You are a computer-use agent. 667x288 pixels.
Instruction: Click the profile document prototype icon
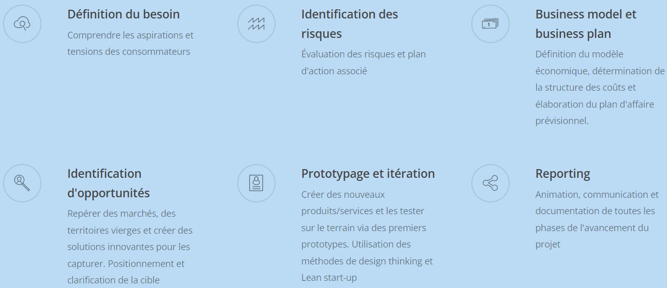(x=256, y=183)
